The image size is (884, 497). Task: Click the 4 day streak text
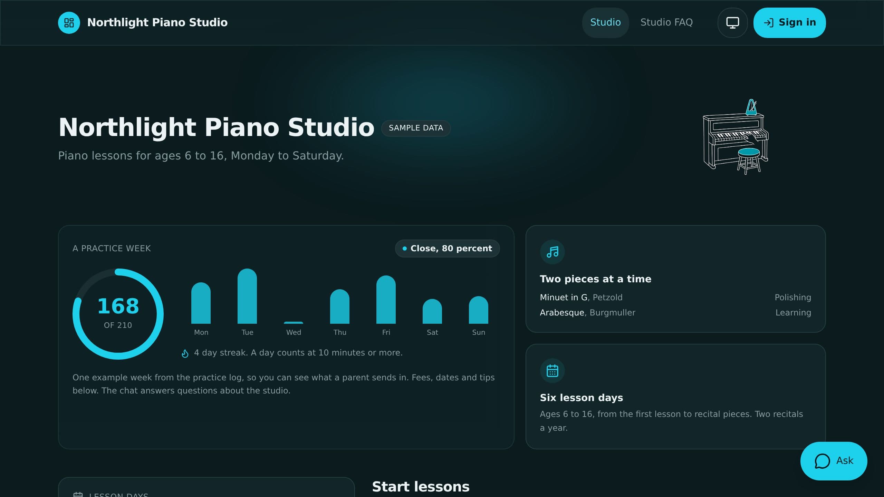298,353
